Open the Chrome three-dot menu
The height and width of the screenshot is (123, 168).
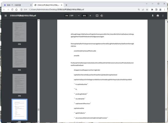pos(165,9)
